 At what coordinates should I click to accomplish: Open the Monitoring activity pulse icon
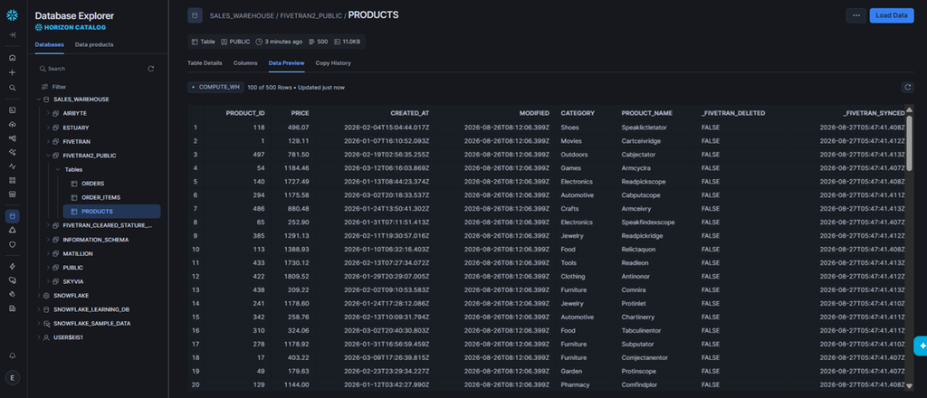coord(13,166)
